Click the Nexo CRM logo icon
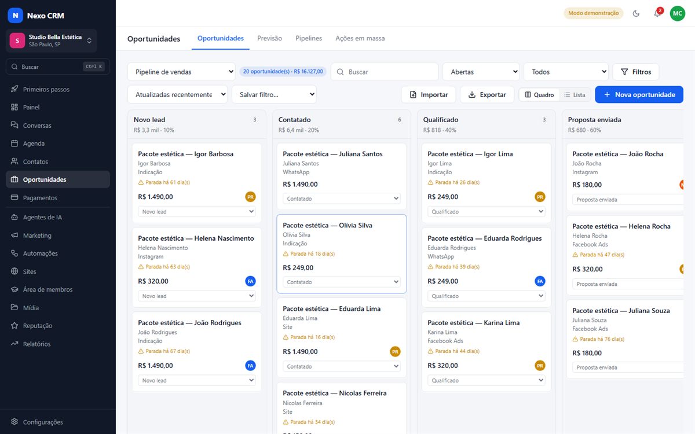The height and width of the screenshot is (434, 695). [15, 16]
